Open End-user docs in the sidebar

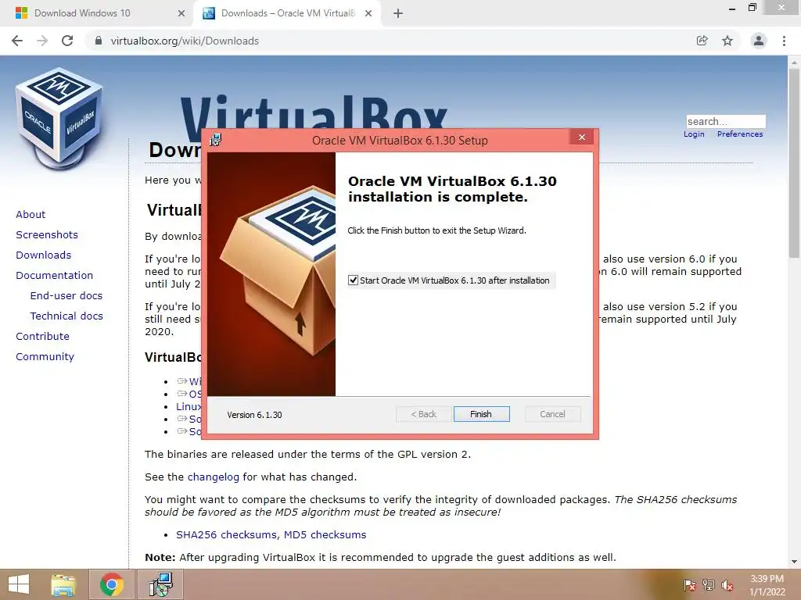point(66,296)
